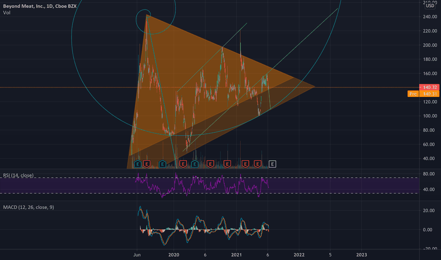The width and height of the screenshot is (441, 260).
Task: Click the red earnings marker just after 2020
Action: (183, 164)
